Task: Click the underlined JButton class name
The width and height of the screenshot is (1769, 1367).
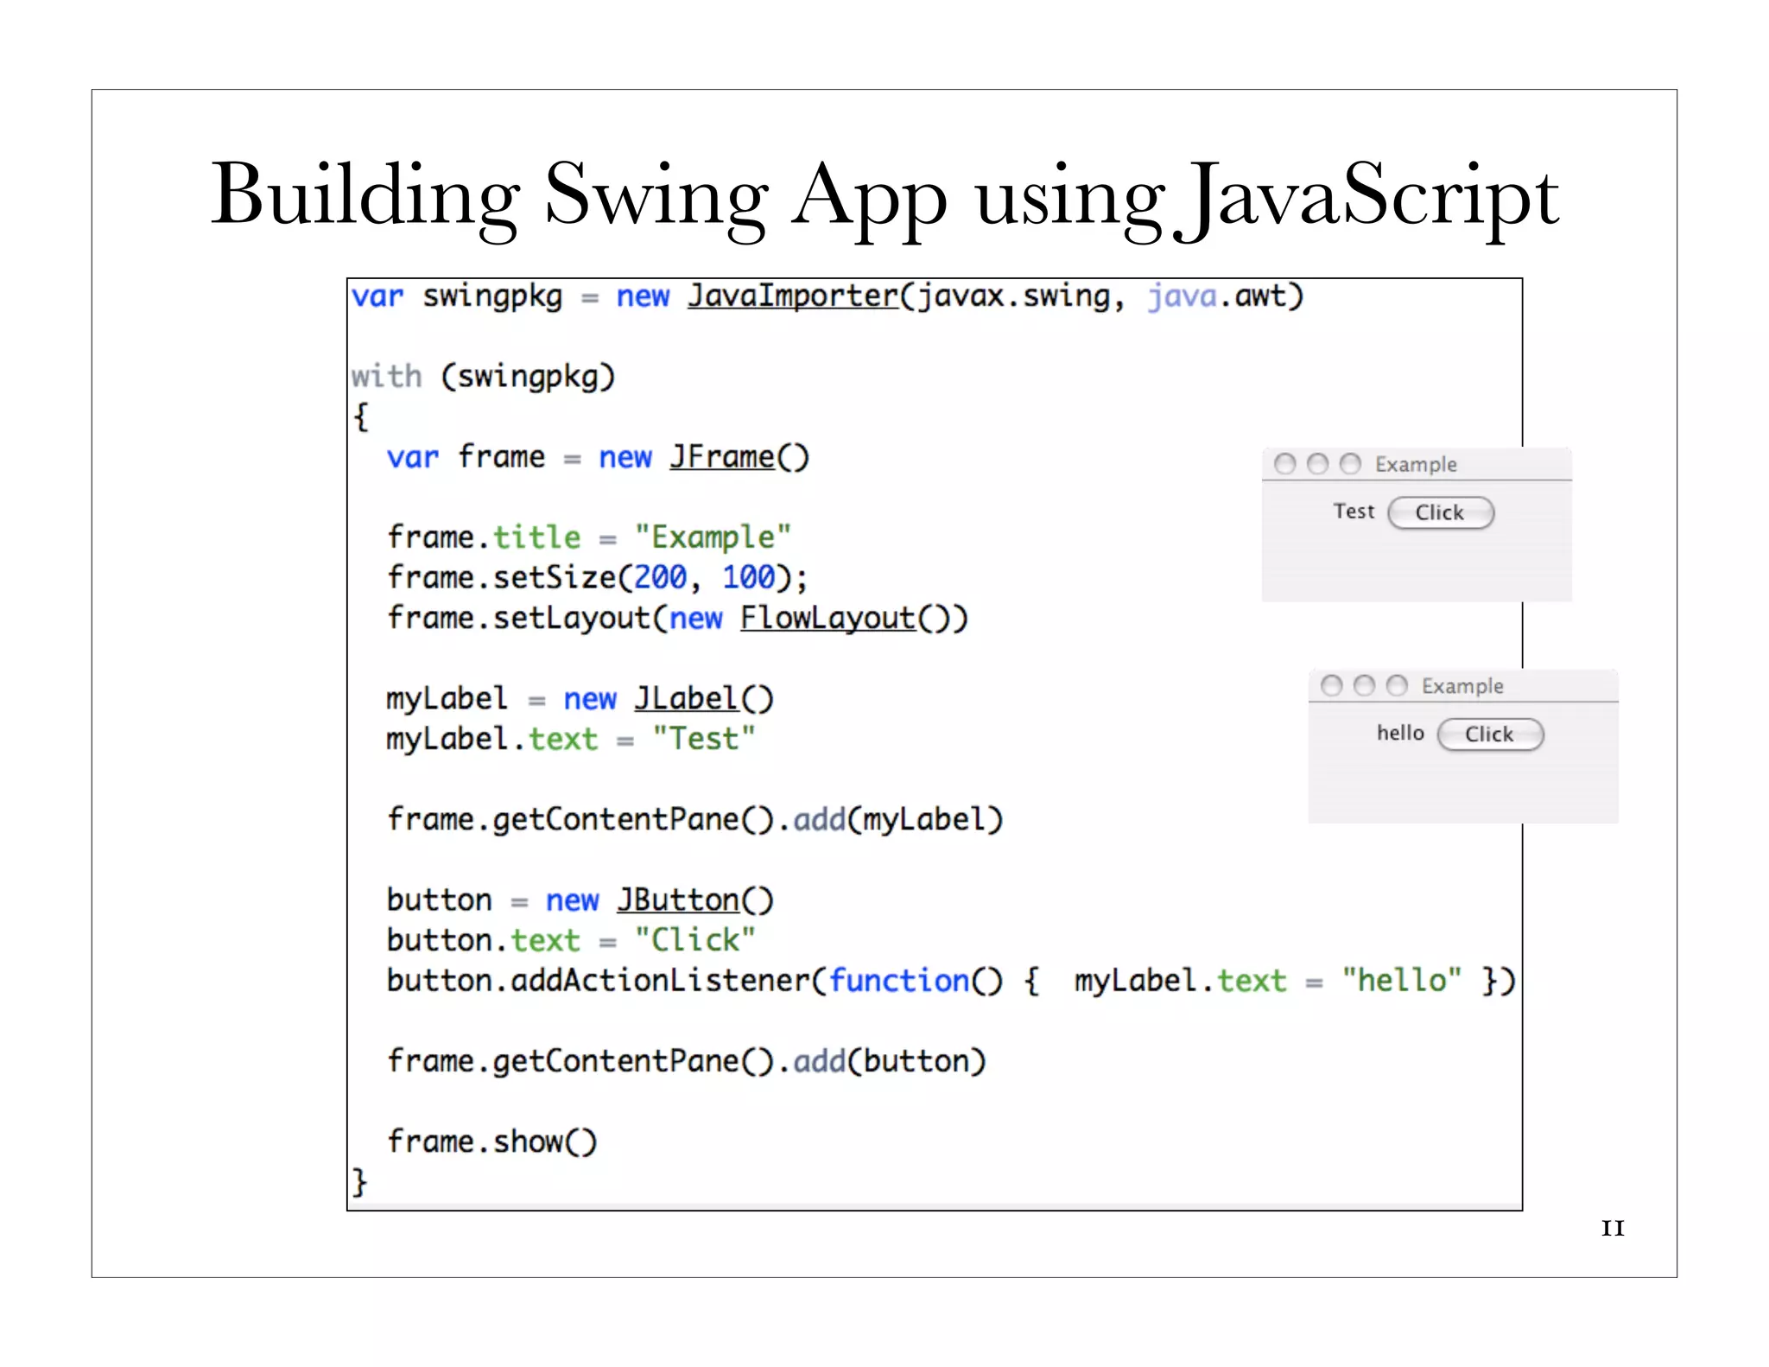Action: [678, 900]
